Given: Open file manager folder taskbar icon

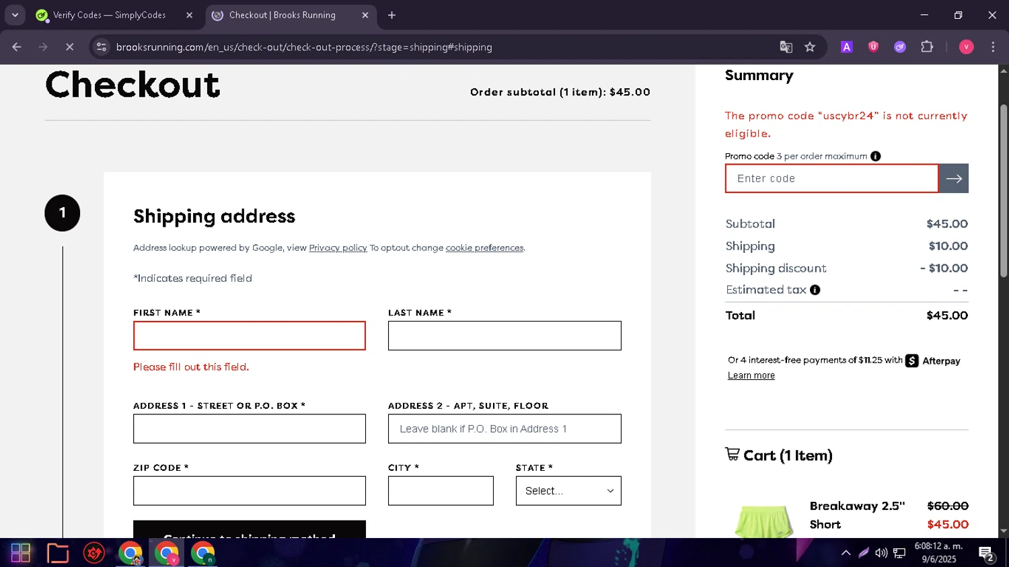Looking at the screenshot, I should (58, 553).
